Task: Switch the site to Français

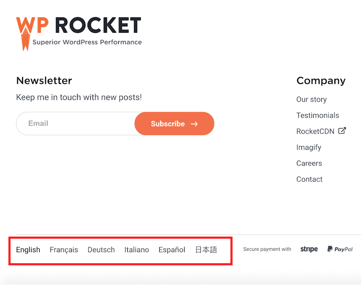Action: pos(64,249)
